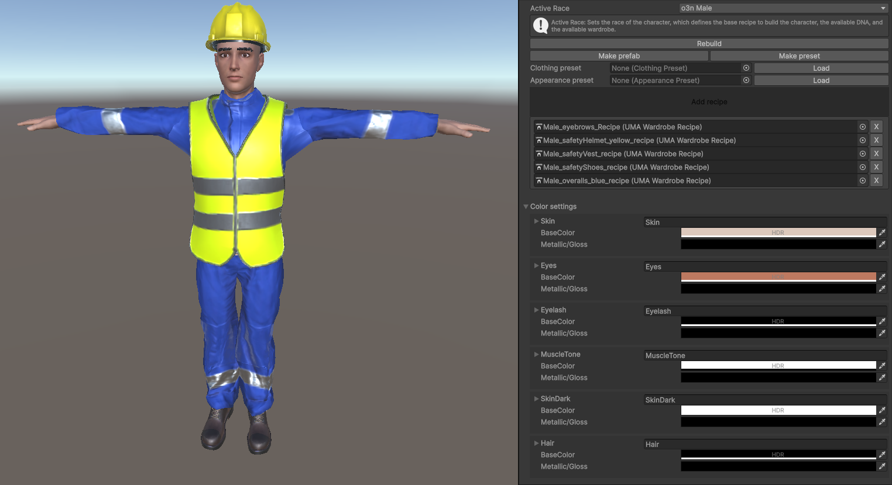Pick Skin BaseColor with the eyedropper

[882, 233]
